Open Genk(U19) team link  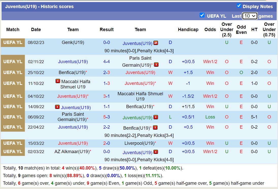pyautogui.click(x=73, y=42)
